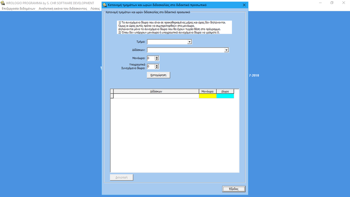Click the Διαγραφή button
Screen dimensions: 350x197
pos(122,177)
